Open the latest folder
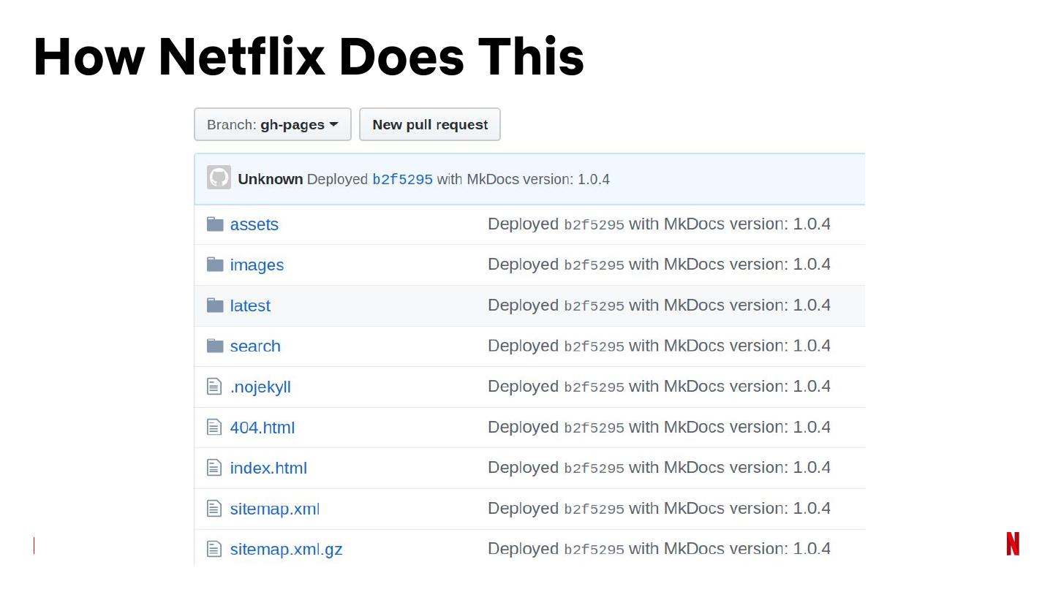 250,306
